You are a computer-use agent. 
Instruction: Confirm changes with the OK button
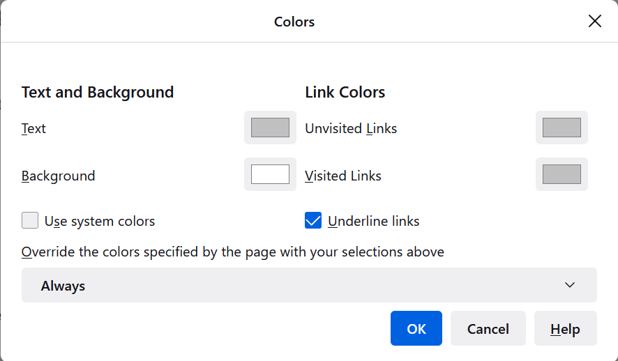416,329
